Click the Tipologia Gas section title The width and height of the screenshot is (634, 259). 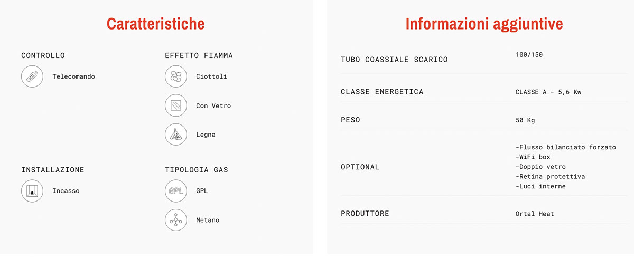click(197, 170)
